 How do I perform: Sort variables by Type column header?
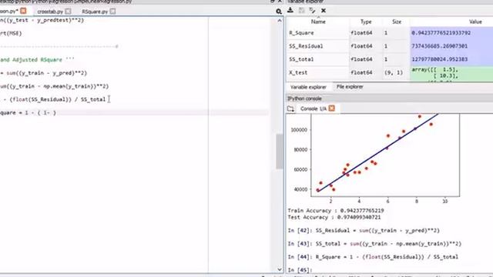point(366,22)
